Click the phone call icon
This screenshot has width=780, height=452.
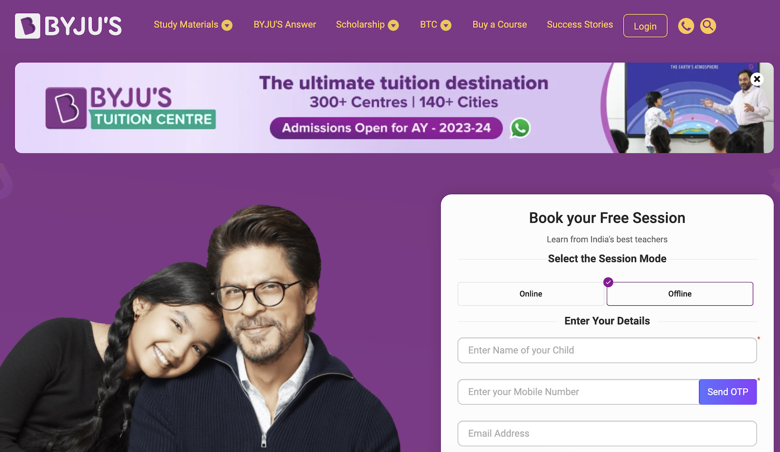(x=686, y=26)
